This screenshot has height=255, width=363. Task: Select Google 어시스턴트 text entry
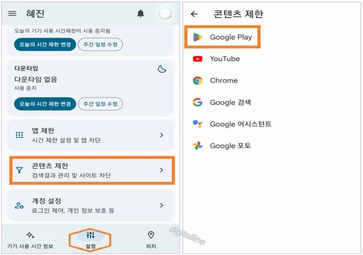pos(240,124)
